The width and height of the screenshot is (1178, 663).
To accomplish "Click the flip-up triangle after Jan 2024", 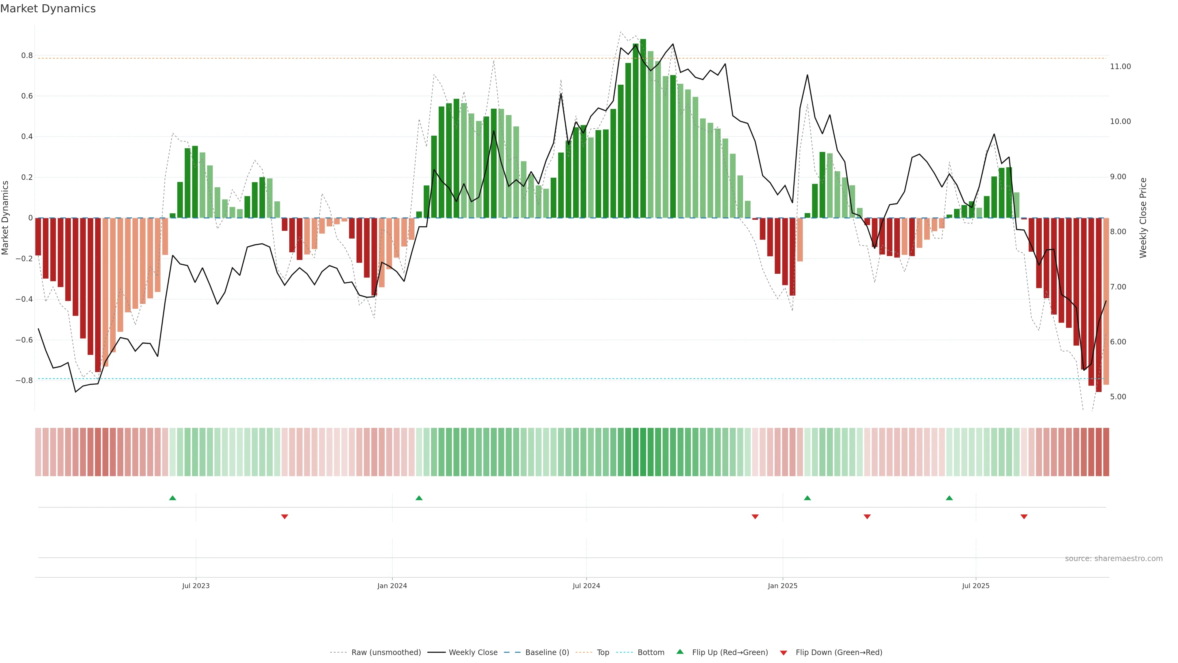I will click(419, 498).
